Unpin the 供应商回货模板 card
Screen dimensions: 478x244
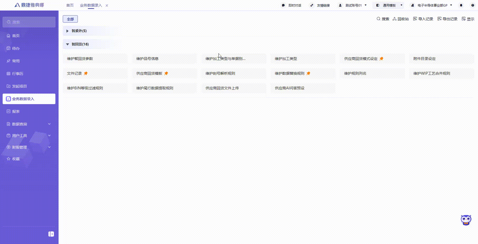[x=166, y=73]
